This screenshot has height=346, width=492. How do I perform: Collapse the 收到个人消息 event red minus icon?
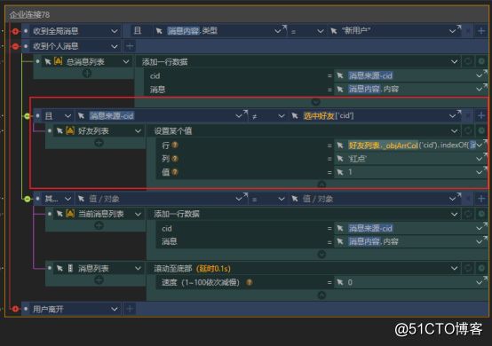click(x=15, y=46)
